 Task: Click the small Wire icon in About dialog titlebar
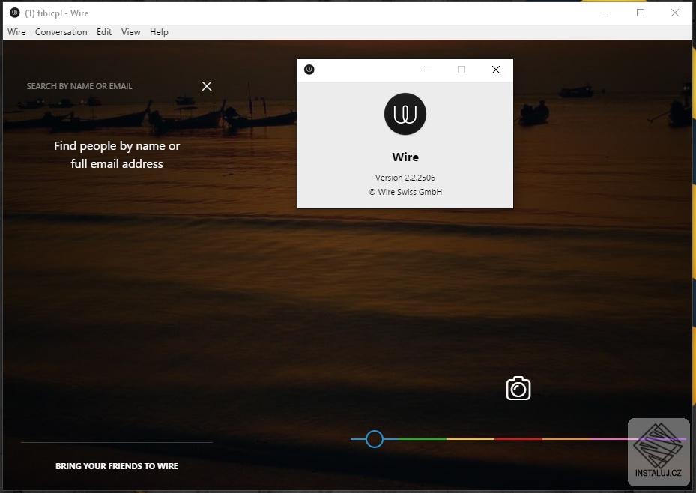[309, 70]
